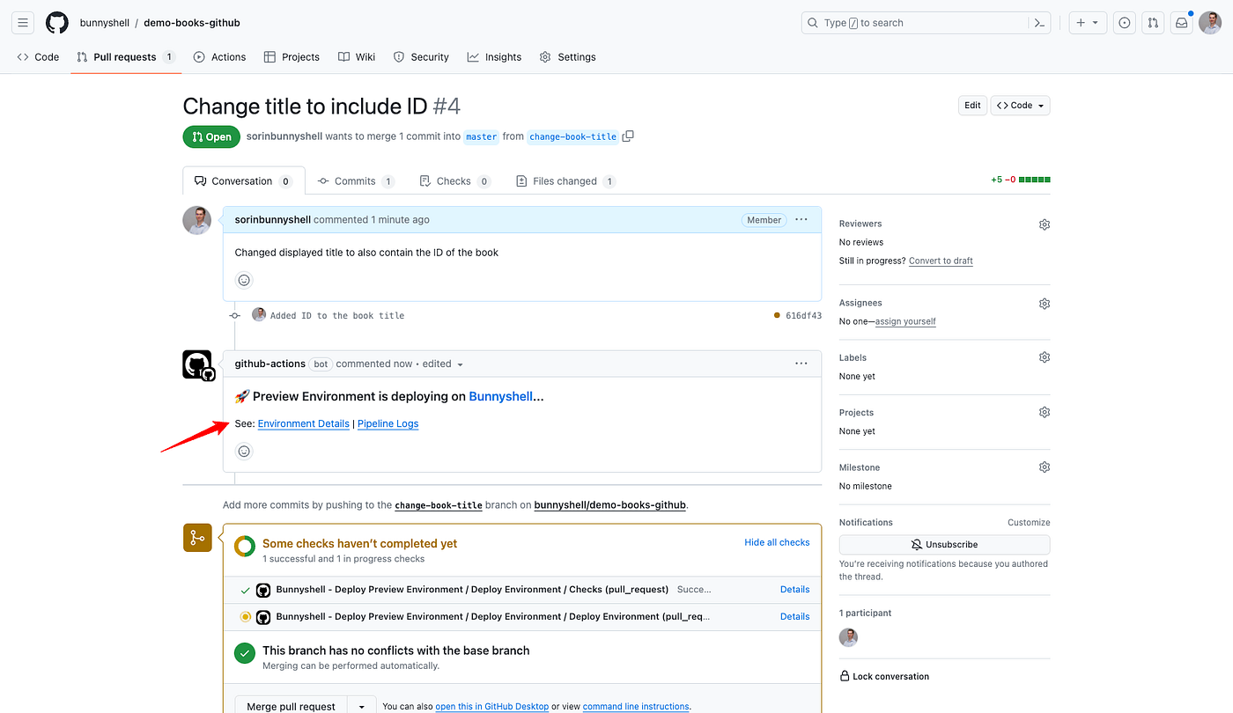Click the master base branch label

coord(481,136)
